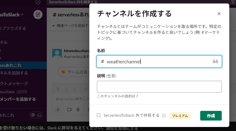The width and height of the screenshot is (236, 131).
Task: Click the # serverlessあれこれ channel header
Action: [x=71, y=15]
